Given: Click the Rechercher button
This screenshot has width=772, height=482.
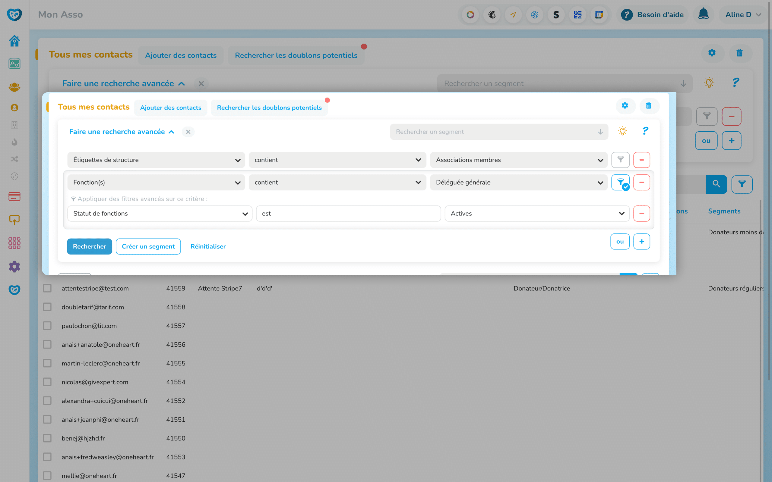Looking at the screenshot, I should pos(89,246).
